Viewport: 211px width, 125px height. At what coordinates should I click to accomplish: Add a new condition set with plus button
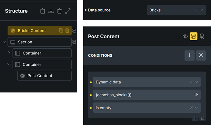click(x=189, y=55)
